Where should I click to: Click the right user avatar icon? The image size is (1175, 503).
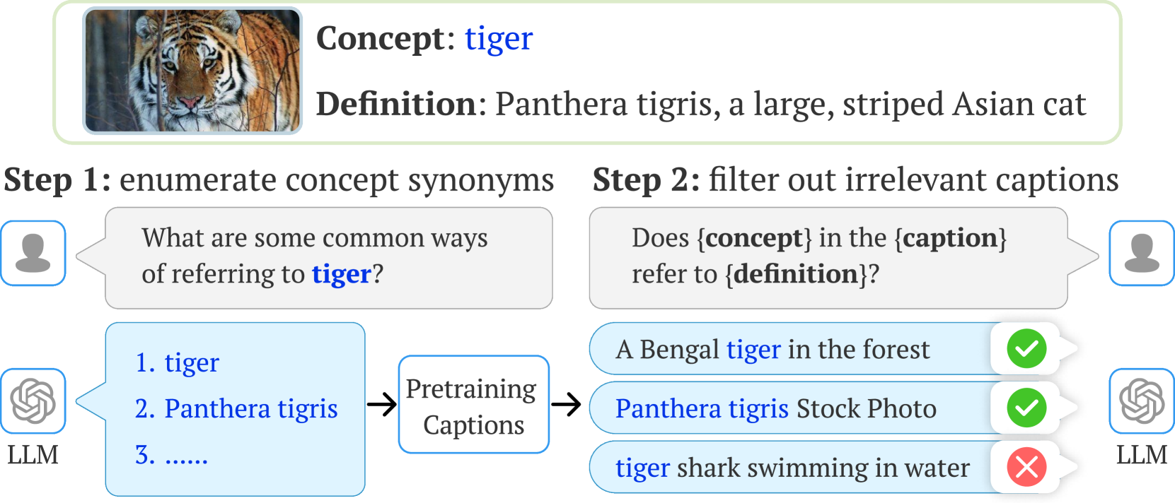1141,254
